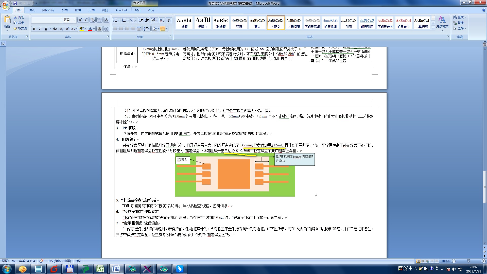The image size is (487, 274).
Task: Open the Acrobat tab
Action: point(121,10)
